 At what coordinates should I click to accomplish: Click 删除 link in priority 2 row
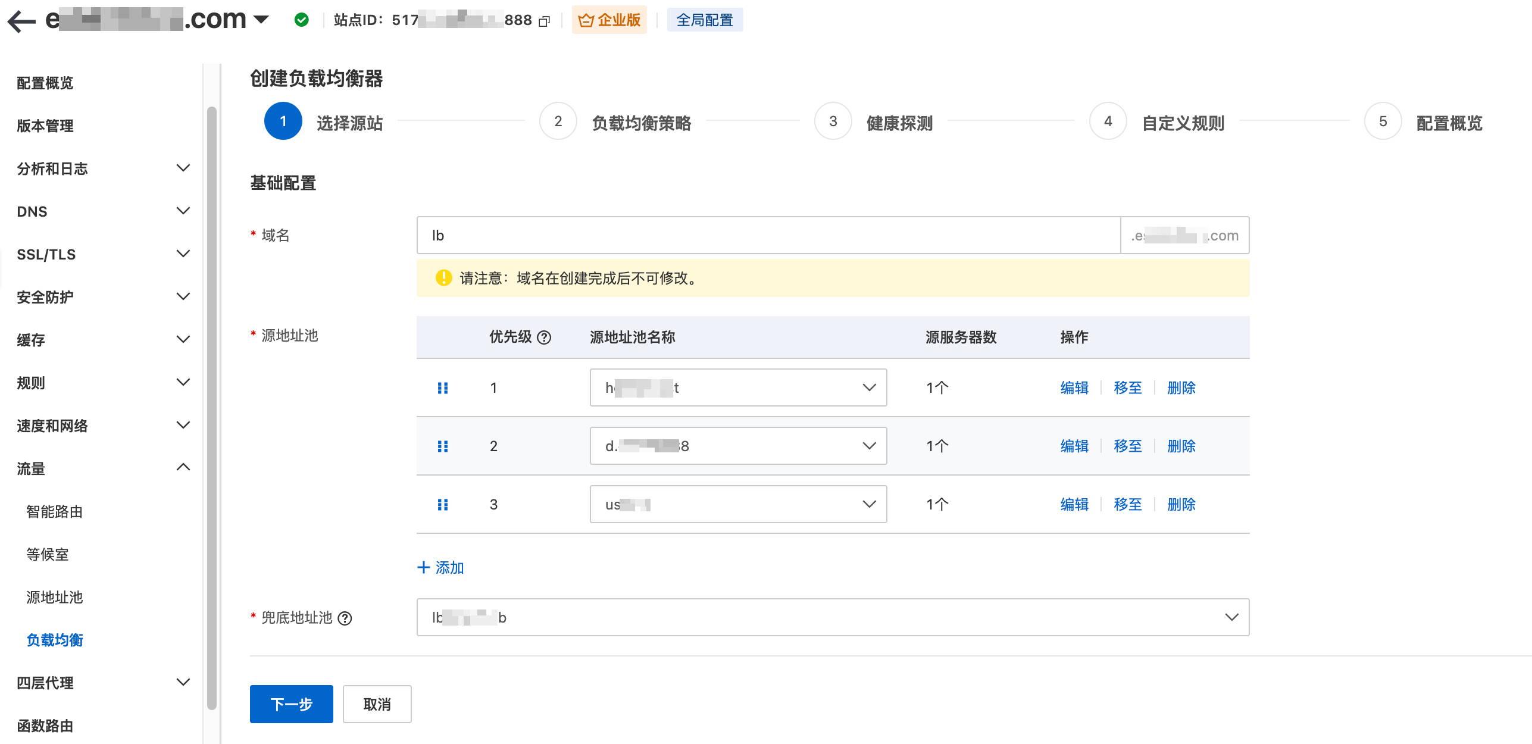click(1181, 446)
